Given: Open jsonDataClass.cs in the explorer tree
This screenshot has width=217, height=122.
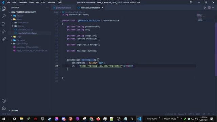Looking at the screenshot, I should coord(25,29).
